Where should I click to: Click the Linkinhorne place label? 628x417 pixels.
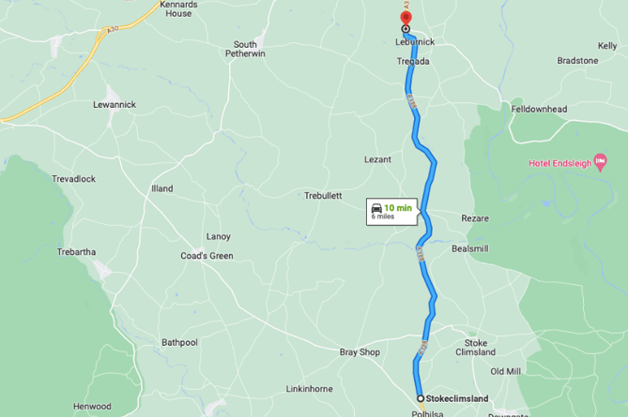coord(309,389)
